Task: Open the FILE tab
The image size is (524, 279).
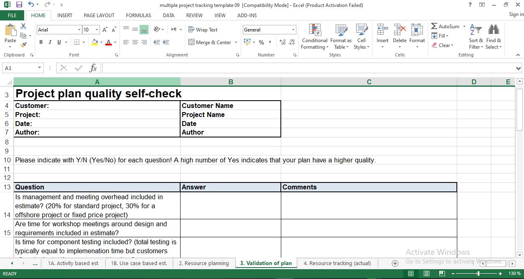Action: pos(12,15)
